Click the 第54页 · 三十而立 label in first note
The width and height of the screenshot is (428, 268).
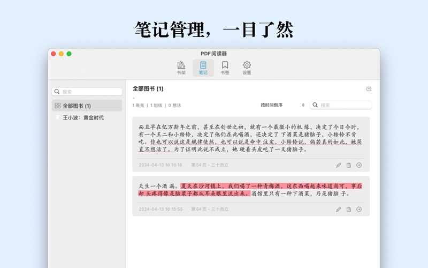tap(210, 165)
